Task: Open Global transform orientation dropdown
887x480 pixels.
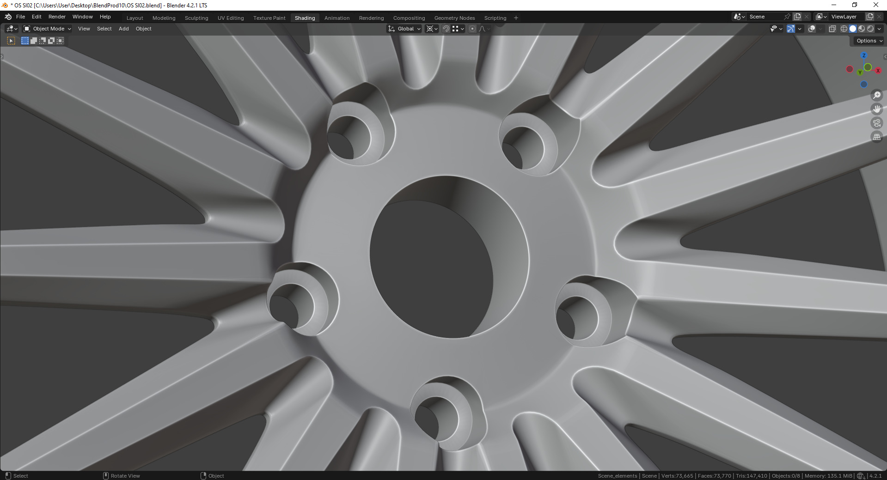Action: [x=404, y=29]
